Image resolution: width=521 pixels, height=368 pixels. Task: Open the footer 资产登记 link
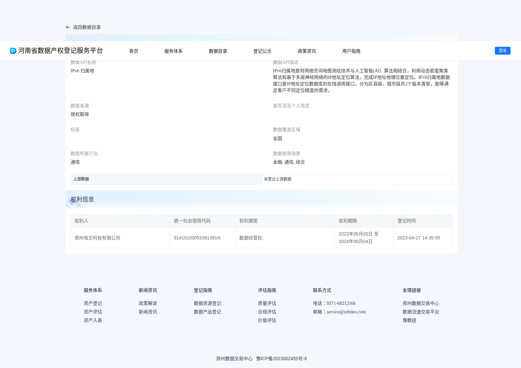[93, 304]
